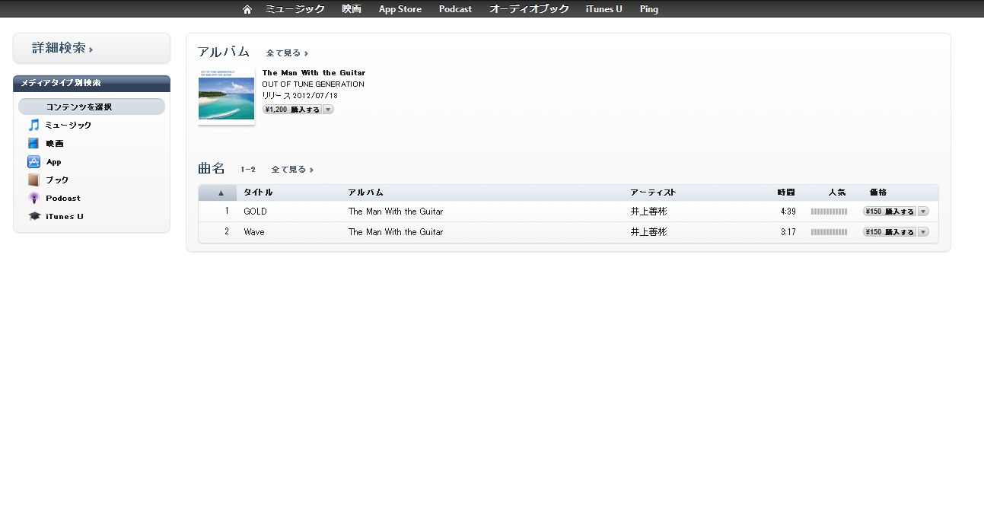This screenshot has height=525, width=984.
Task: Click the graduation cap iTunes U icon
Action: [x=33, y=216]
